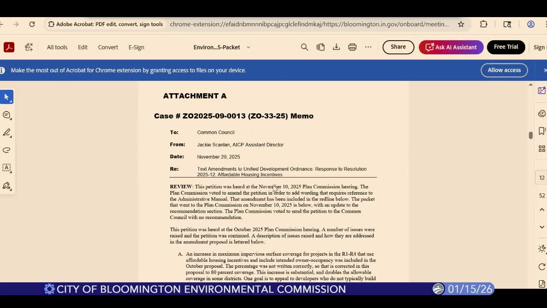Open the Add Comment tool
This screenshot has width=547, height=308.
pyautogui.click(x=6, y=115)
